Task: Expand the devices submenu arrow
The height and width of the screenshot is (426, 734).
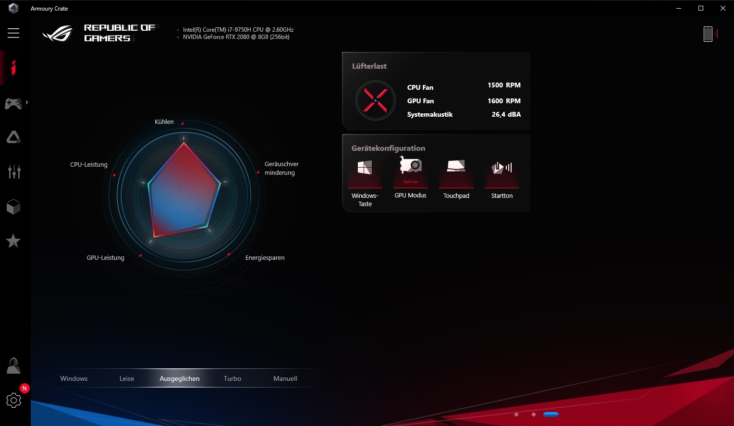Action: 27,102
